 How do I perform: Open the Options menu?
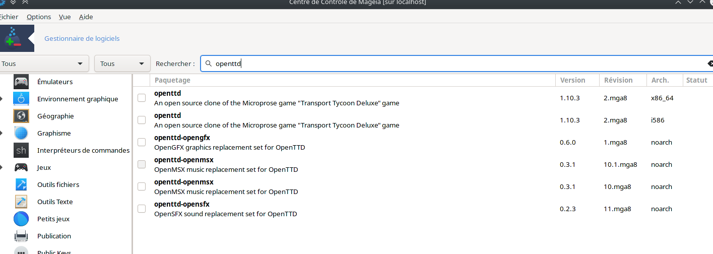pyautogui.click(x=39, y=17)
